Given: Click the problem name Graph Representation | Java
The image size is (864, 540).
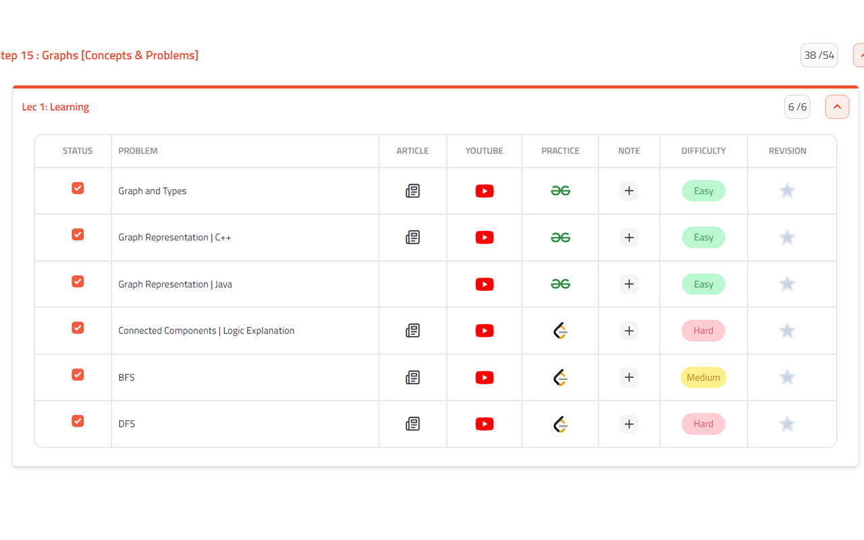Looking at the screenshot, I should [175, 284].
